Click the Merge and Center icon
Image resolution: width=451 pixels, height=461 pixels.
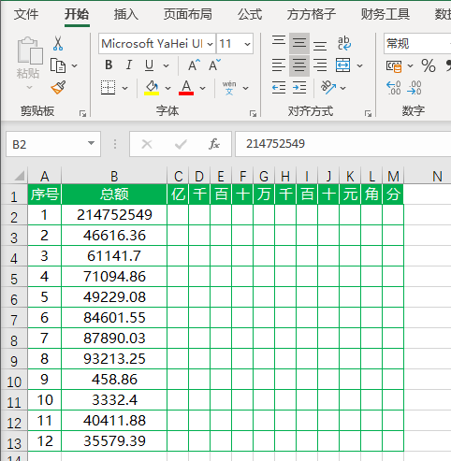pos(342,65)
